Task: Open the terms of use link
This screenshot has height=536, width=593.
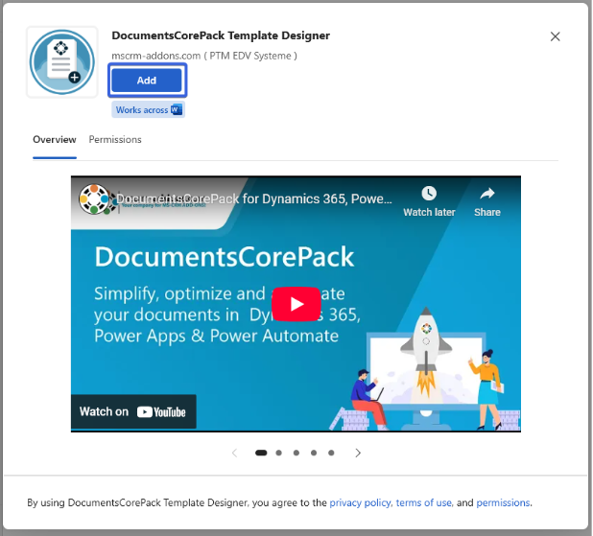Action: click(x=423, y=502)
